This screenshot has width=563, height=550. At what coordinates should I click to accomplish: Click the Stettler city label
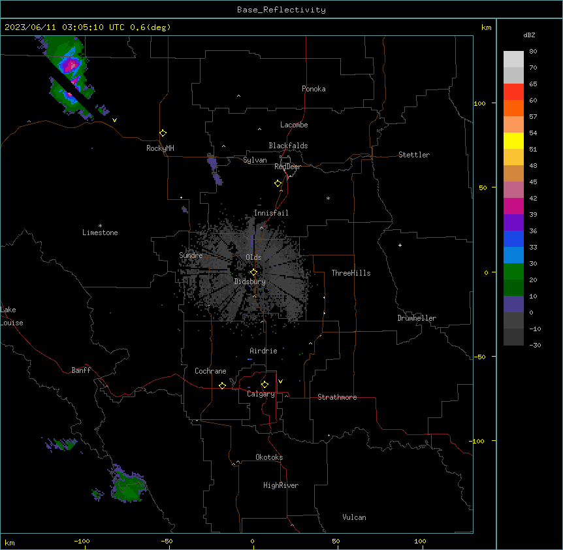click(413, 155)
